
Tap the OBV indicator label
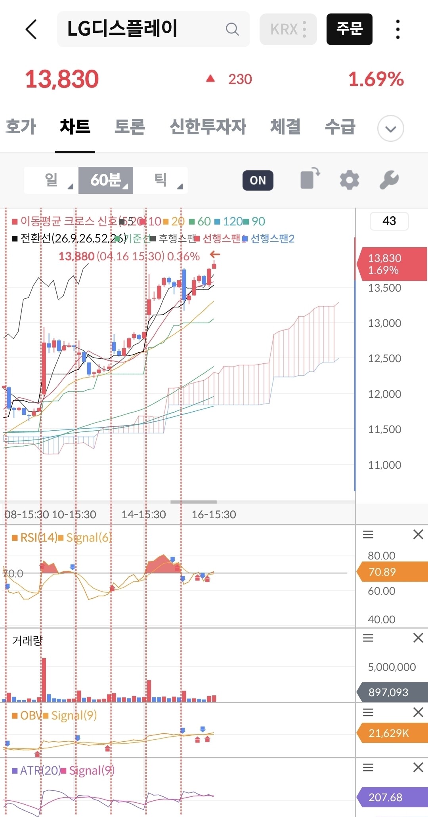[27, 716]
